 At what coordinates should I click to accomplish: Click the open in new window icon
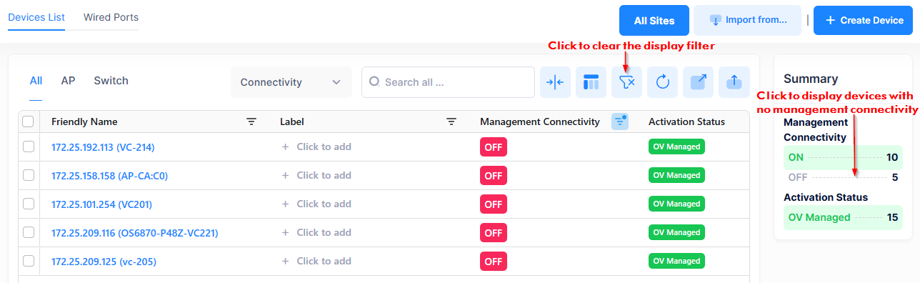698,82
